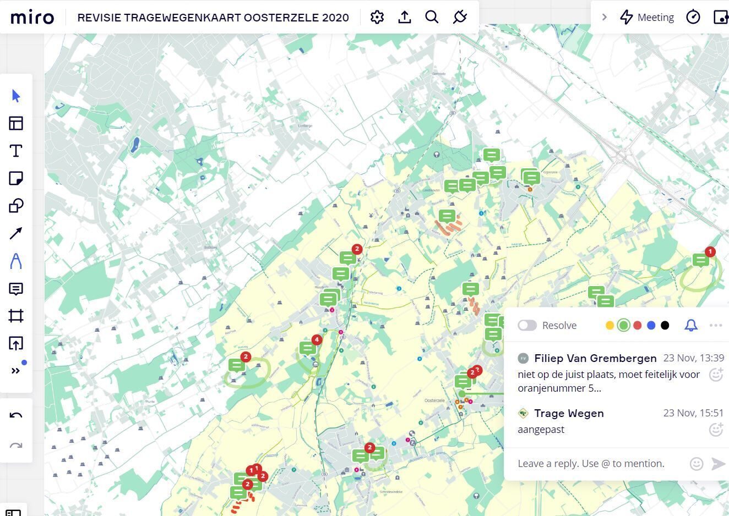Search the board
The height and width of the screenshot is (516, 729).
coord(432,17)
